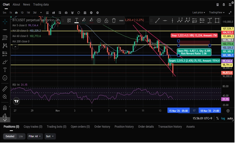This screenshot has height=143, width=235.
Task: Open the templates icon in floating toolbar
Action: tap(69, 20)
